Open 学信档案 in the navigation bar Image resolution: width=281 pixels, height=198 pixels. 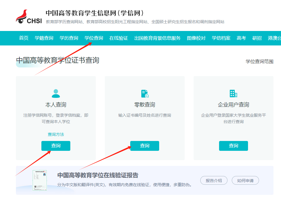click(x=221, y=38)
